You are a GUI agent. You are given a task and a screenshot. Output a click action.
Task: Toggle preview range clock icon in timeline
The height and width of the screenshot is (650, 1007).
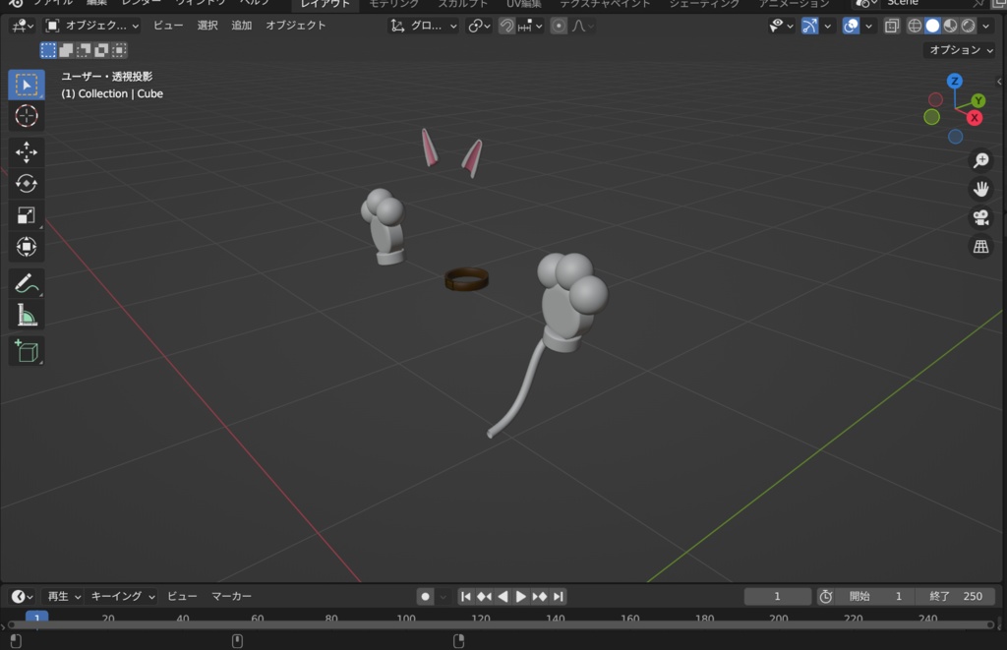(x=826, y=597)
